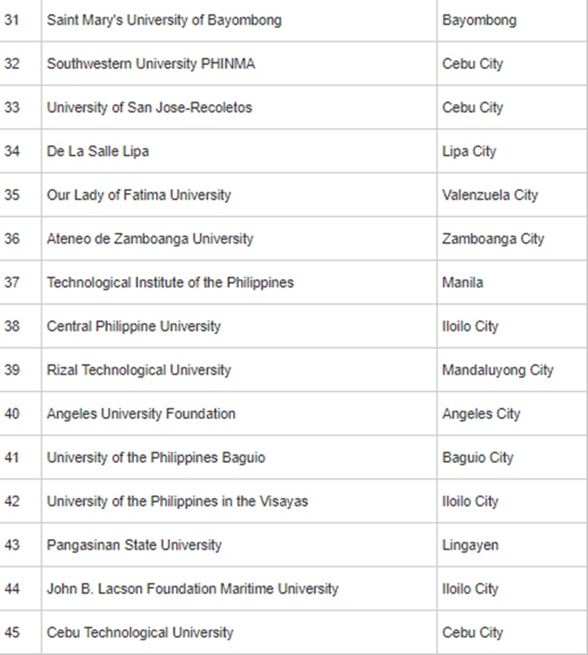Click the Lingayen location cell
This screenshot has width=588, height=655.
pos(470,545)
